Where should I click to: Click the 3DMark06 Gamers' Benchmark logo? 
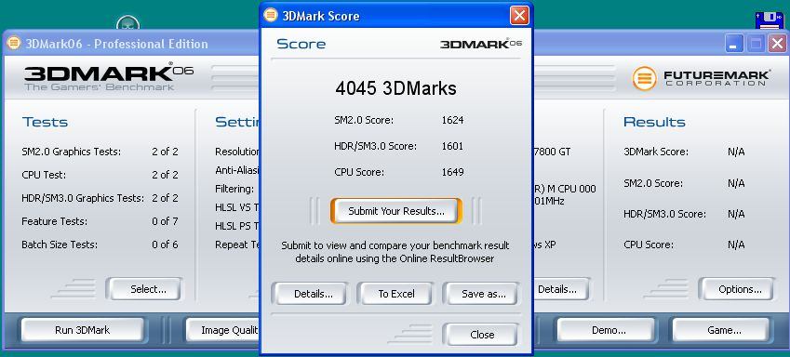[108, 76]
